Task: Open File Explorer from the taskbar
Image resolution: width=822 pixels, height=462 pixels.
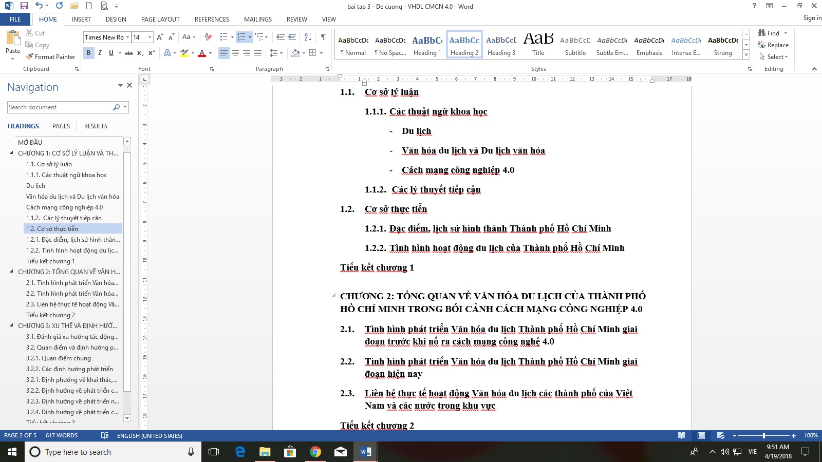Action: 265,452
